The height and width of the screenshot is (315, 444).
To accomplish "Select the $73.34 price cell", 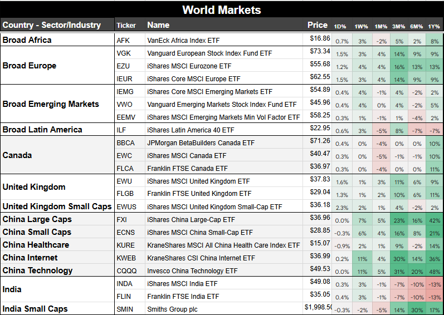I will [x=317, y=53].
